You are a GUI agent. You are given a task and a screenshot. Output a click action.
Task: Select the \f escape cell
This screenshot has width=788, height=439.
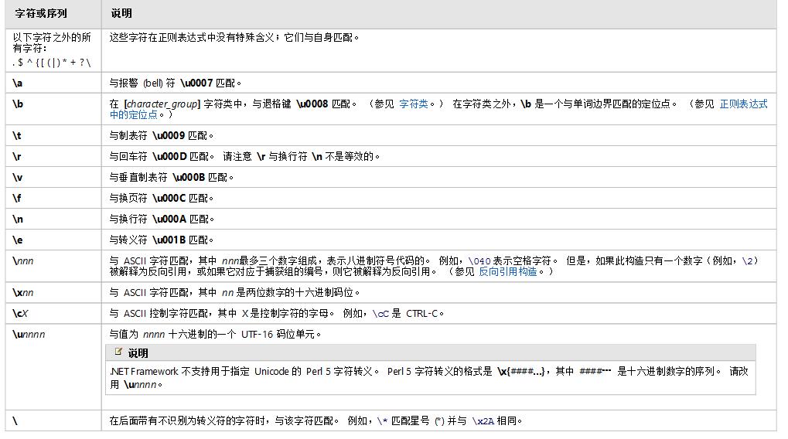click(53, 199)
